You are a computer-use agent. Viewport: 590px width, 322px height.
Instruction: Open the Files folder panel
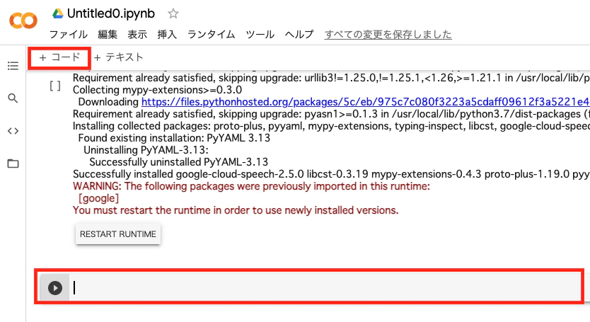pyautogui.click(x=13, y=163)
